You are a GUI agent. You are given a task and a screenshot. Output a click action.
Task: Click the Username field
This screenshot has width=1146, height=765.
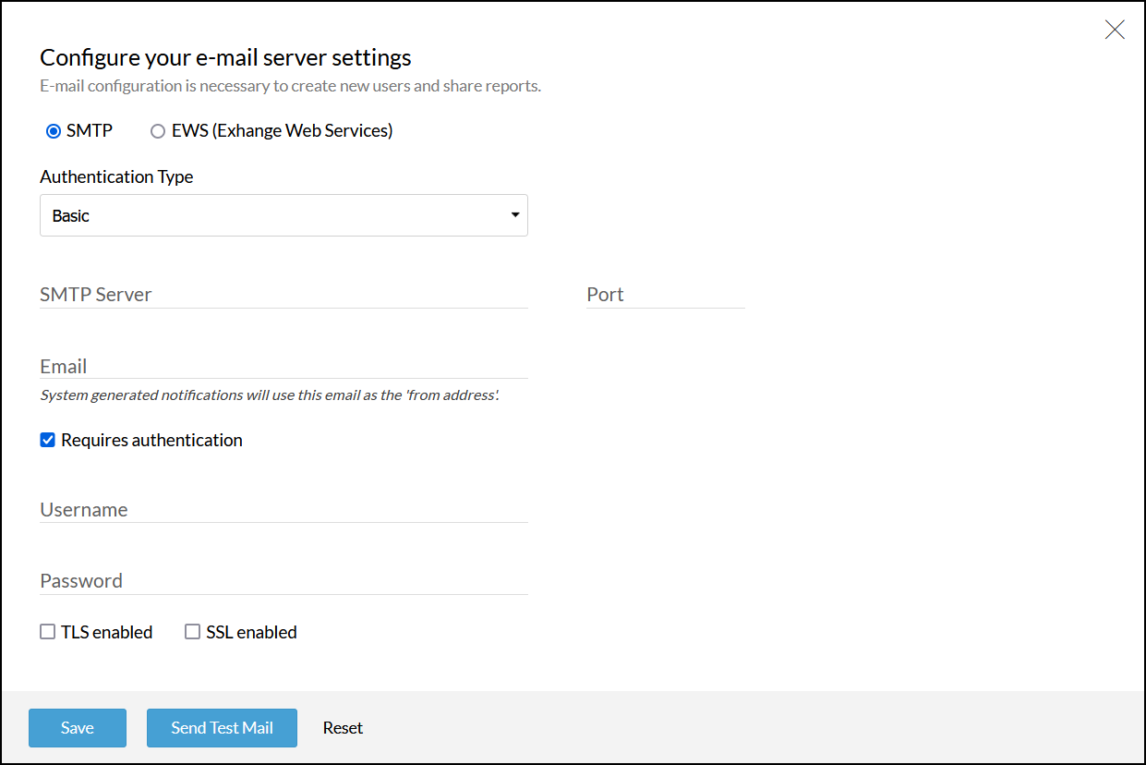(x=283, y=509)
